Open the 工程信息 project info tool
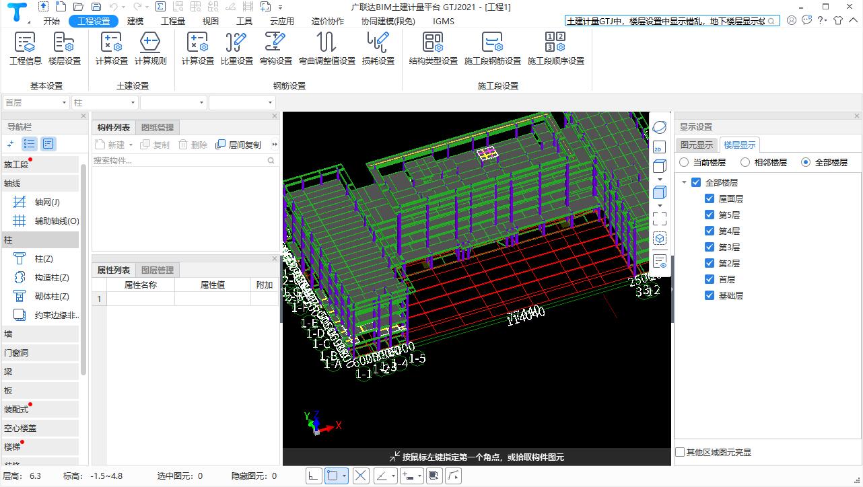The height and width of the screenshot is (487, 863). [26, 48]
